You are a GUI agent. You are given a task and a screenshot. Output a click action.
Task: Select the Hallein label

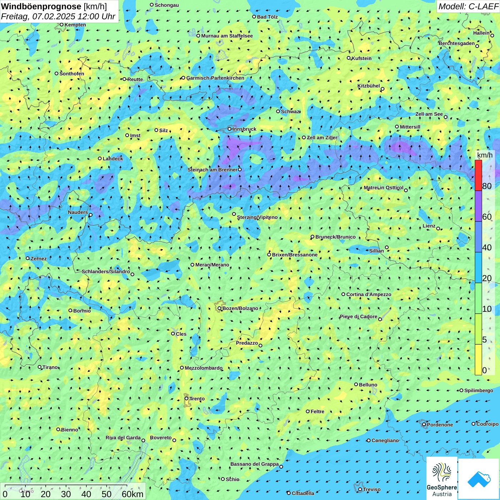coord(481,33)
